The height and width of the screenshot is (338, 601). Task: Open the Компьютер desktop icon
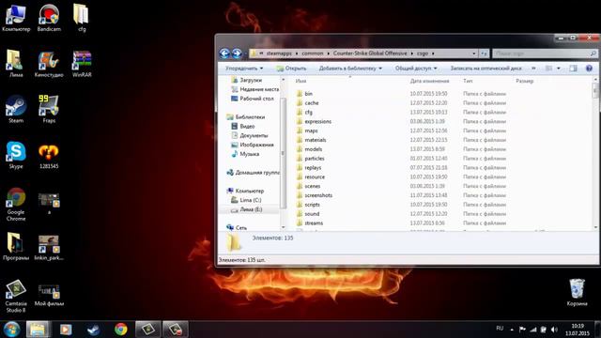click(x=16, y=17)
